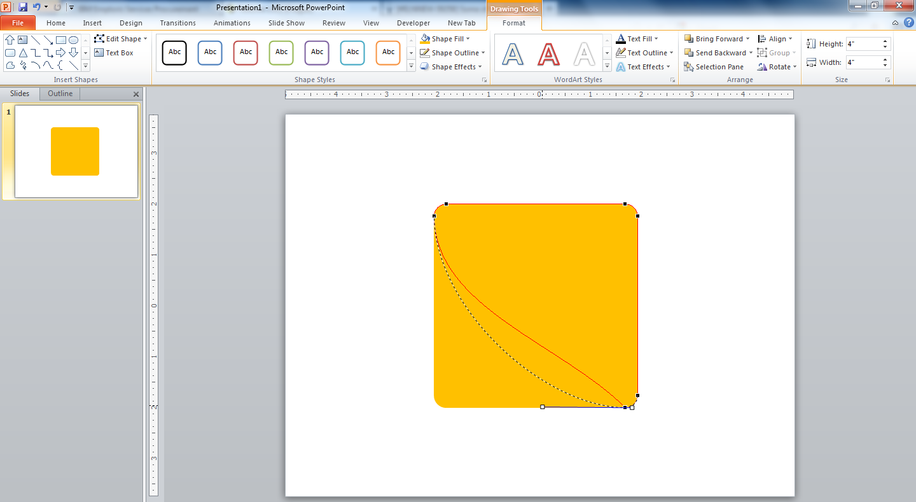Switch to the Animations ribbon tab

[x=232, y=23]
